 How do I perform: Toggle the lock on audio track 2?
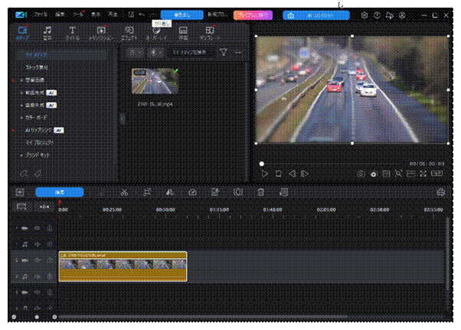[x=50, y=276]
